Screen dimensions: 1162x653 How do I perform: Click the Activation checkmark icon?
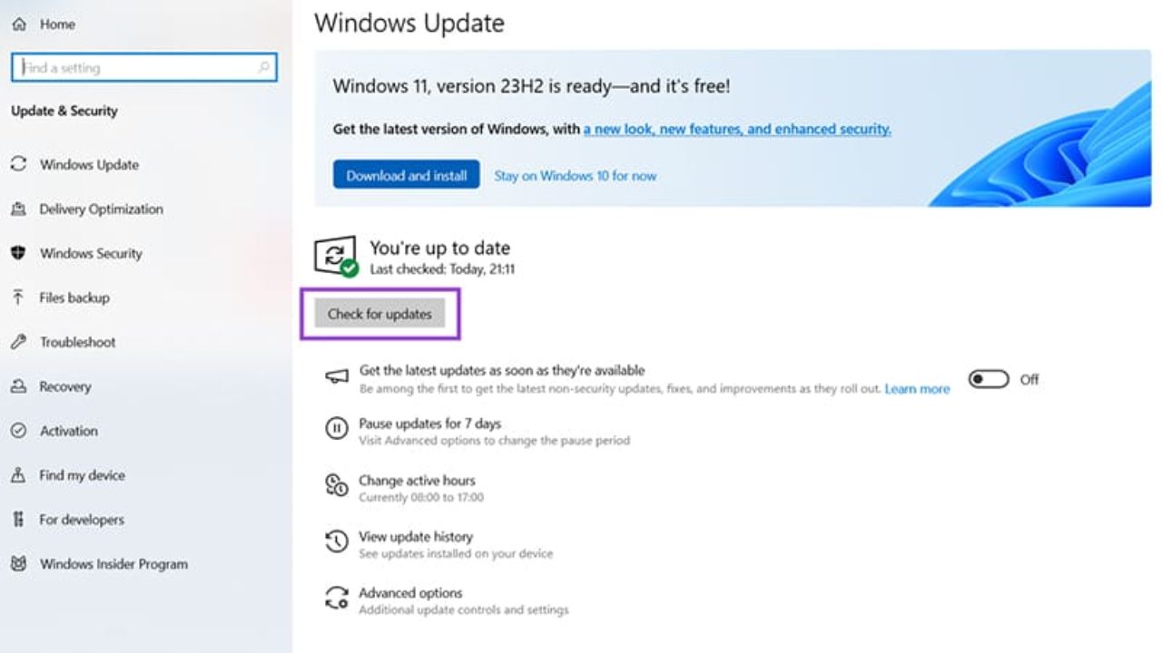(18, 431)
